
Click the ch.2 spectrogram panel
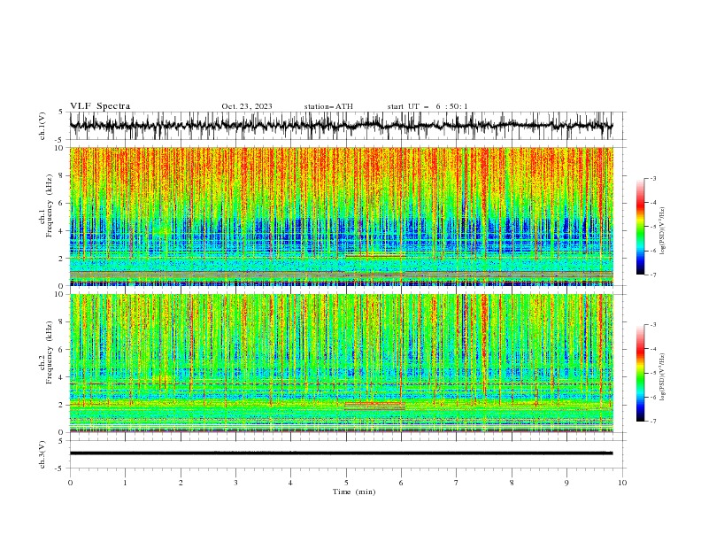coord(341,363)
